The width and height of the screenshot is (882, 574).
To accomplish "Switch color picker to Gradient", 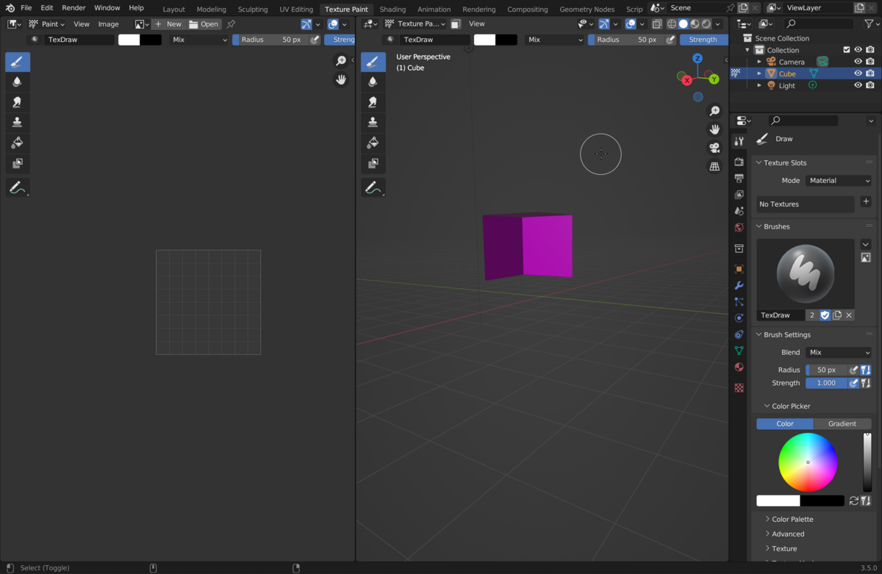I will tap(842, 423).
